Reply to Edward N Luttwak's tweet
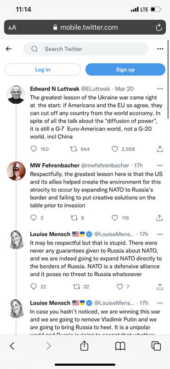The width and height of the screenshot is (170, 369). coord(34,149)
